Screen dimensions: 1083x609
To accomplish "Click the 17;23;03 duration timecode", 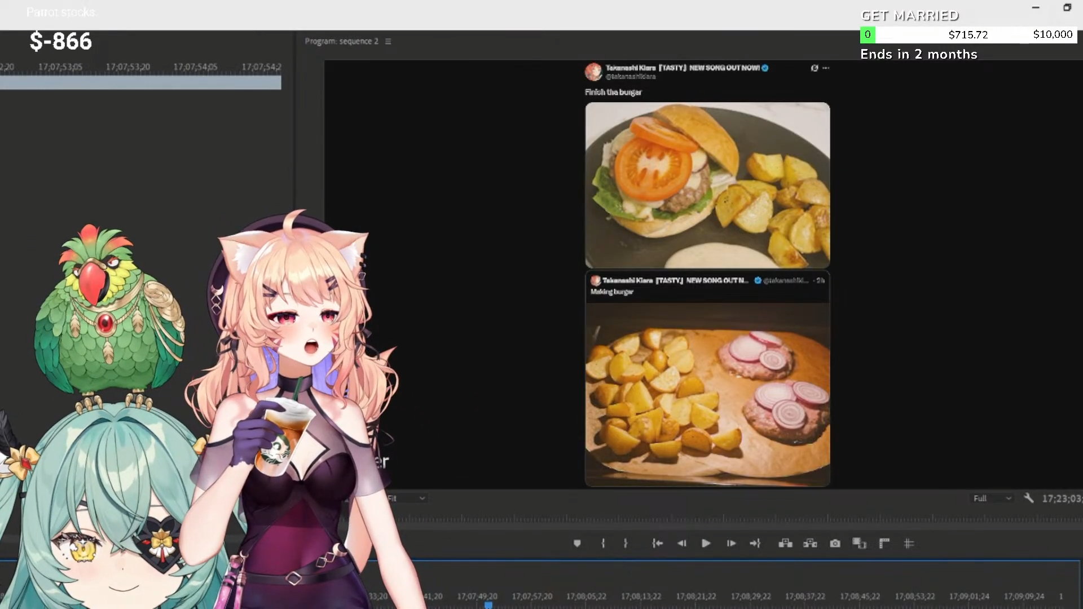I will tap(1062, 498).
